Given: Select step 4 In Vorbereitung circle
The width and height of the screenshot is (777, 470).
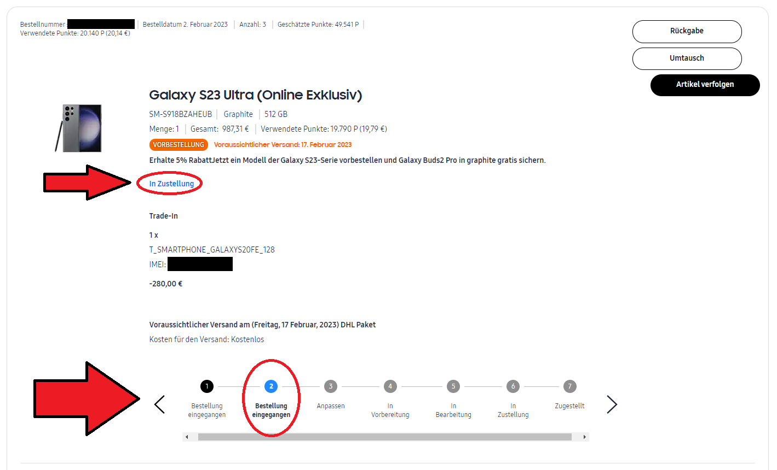Looking at the screenshot, I should (390, 386).
